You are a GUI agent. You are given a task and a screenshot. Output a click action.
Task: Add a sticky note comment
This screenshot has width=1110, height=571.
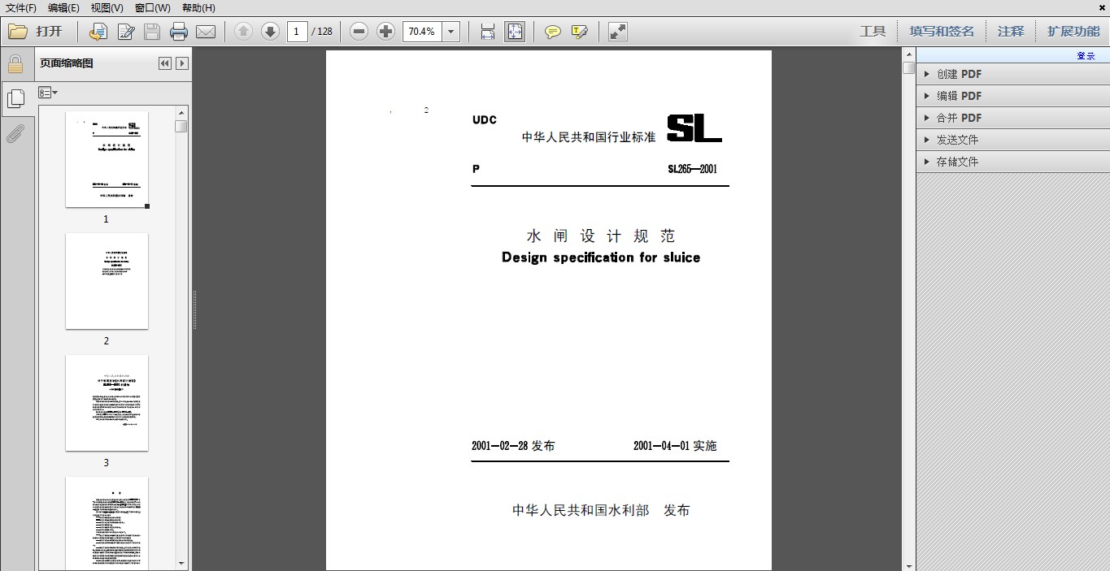pyautogui.click(x=553, y=32)
